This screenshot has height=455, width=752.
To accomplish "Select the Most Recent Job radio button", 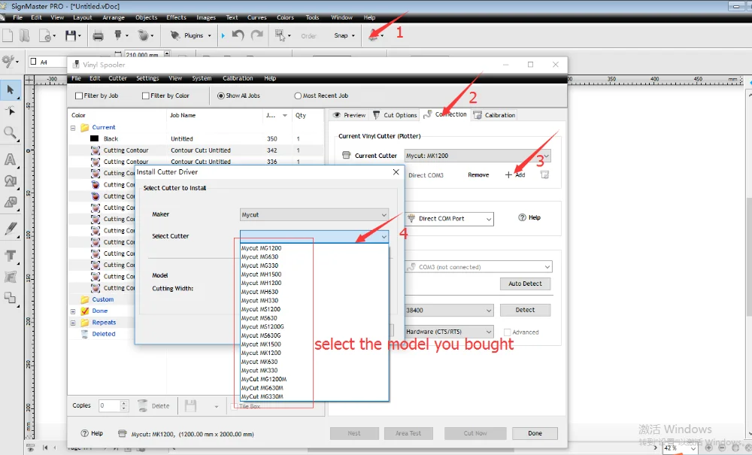I will pos(298,96).
